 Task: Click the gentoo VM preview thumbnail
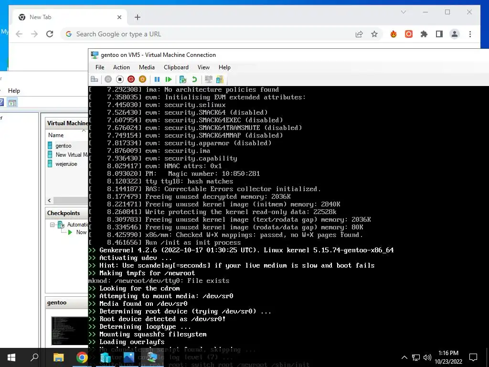click(x=69, y=331)
